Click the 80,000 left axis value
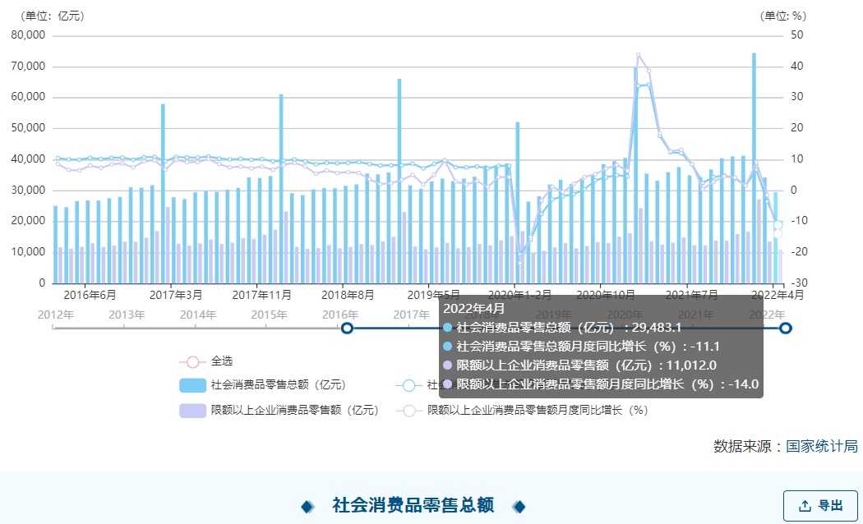This screenshot has height=524, width=863. (x=28, y=35)
